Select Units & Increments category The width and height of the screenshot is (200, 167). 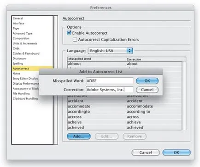point(32,43)
